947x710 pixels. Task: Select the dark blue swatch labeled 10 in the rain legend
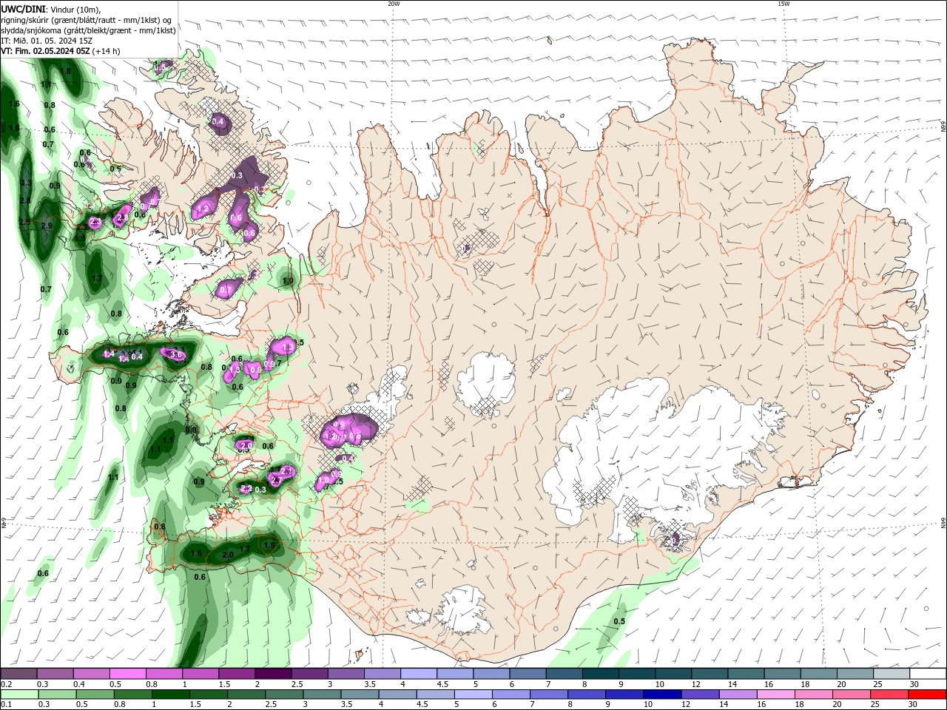tap(661, 694)
